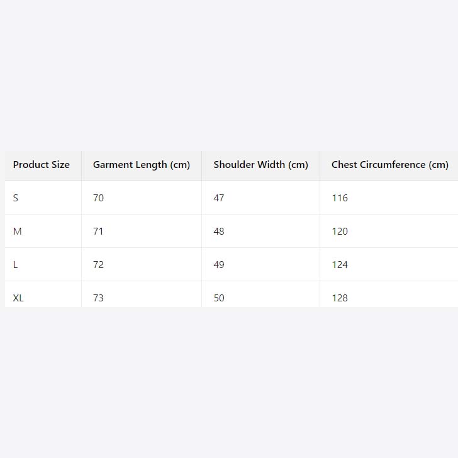Click the Chest Circumference (cm) header

[389, 165]
